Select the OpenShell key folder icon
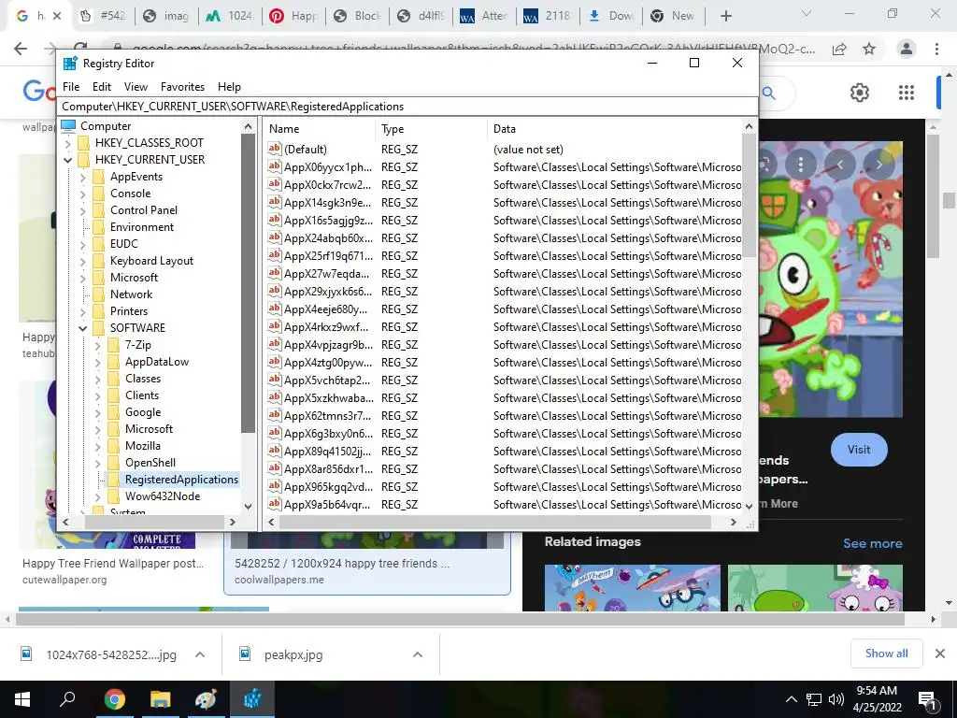This screenshot has height=718, width=957. coord(113,463)
